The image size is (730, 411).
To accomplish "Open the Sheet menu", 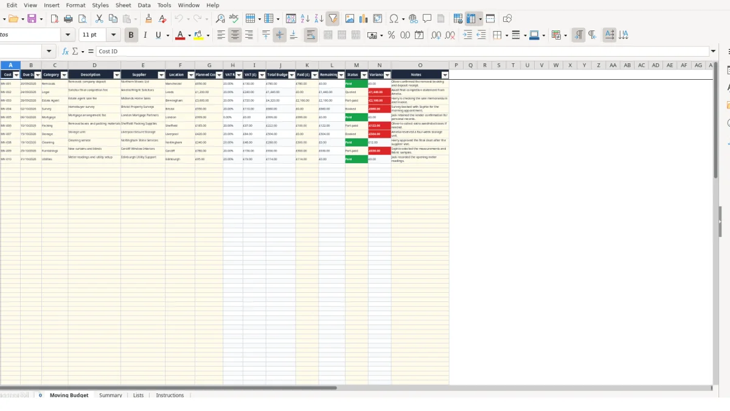I will click(123, 5).
